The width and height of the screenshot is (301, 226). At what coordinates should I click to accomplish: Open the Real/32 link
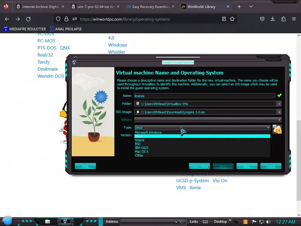pos(45,55)
